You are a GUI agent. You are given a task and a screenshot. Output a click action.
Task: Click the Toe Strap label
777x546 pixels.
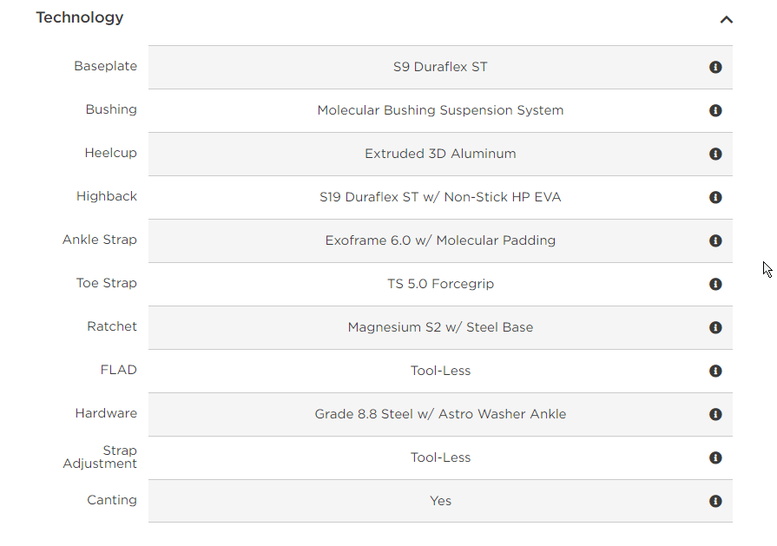tap(107, 283)
